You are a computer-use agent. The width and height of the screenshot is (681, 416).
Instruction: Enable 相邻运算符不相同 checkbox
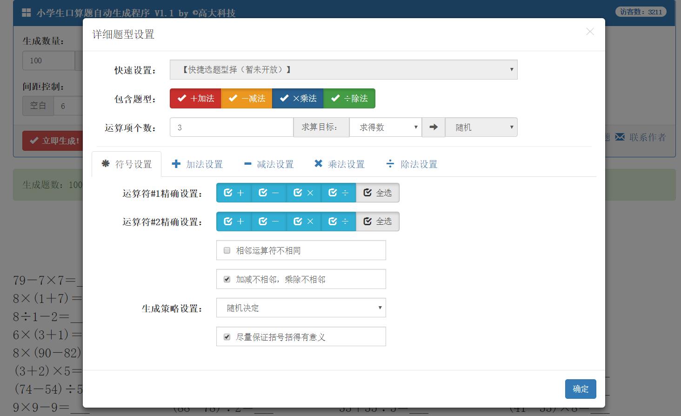pyautogui.click(x=227, y=250)
